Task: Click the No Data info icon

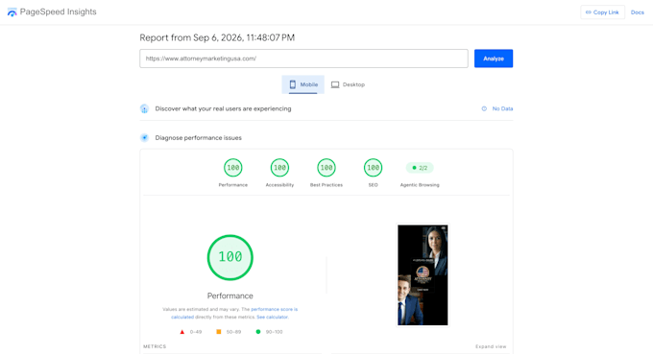Action: pyautogui.click(x=484, y=108)
